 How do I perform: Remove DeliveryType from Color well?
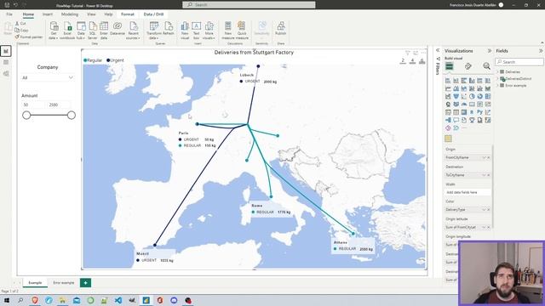pyautogui.click(x=488, y=210)
